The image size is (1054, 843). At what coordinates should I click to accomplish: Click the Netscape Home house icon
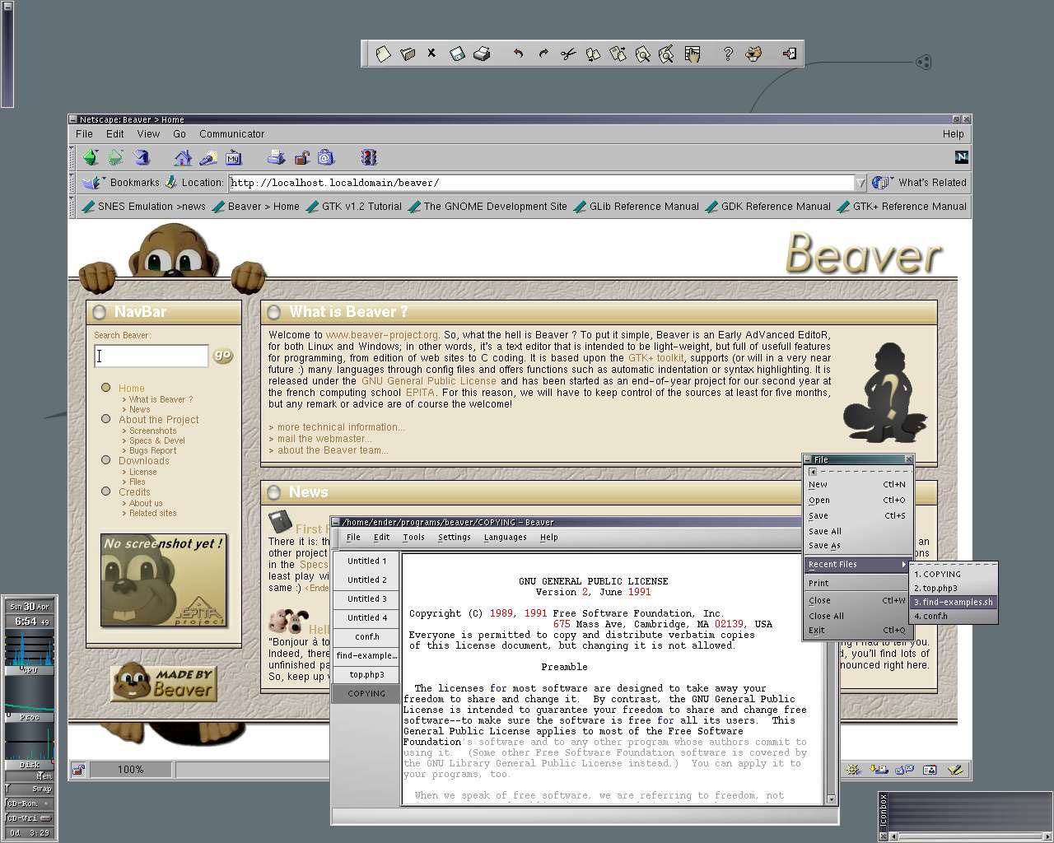pos(183,157)
